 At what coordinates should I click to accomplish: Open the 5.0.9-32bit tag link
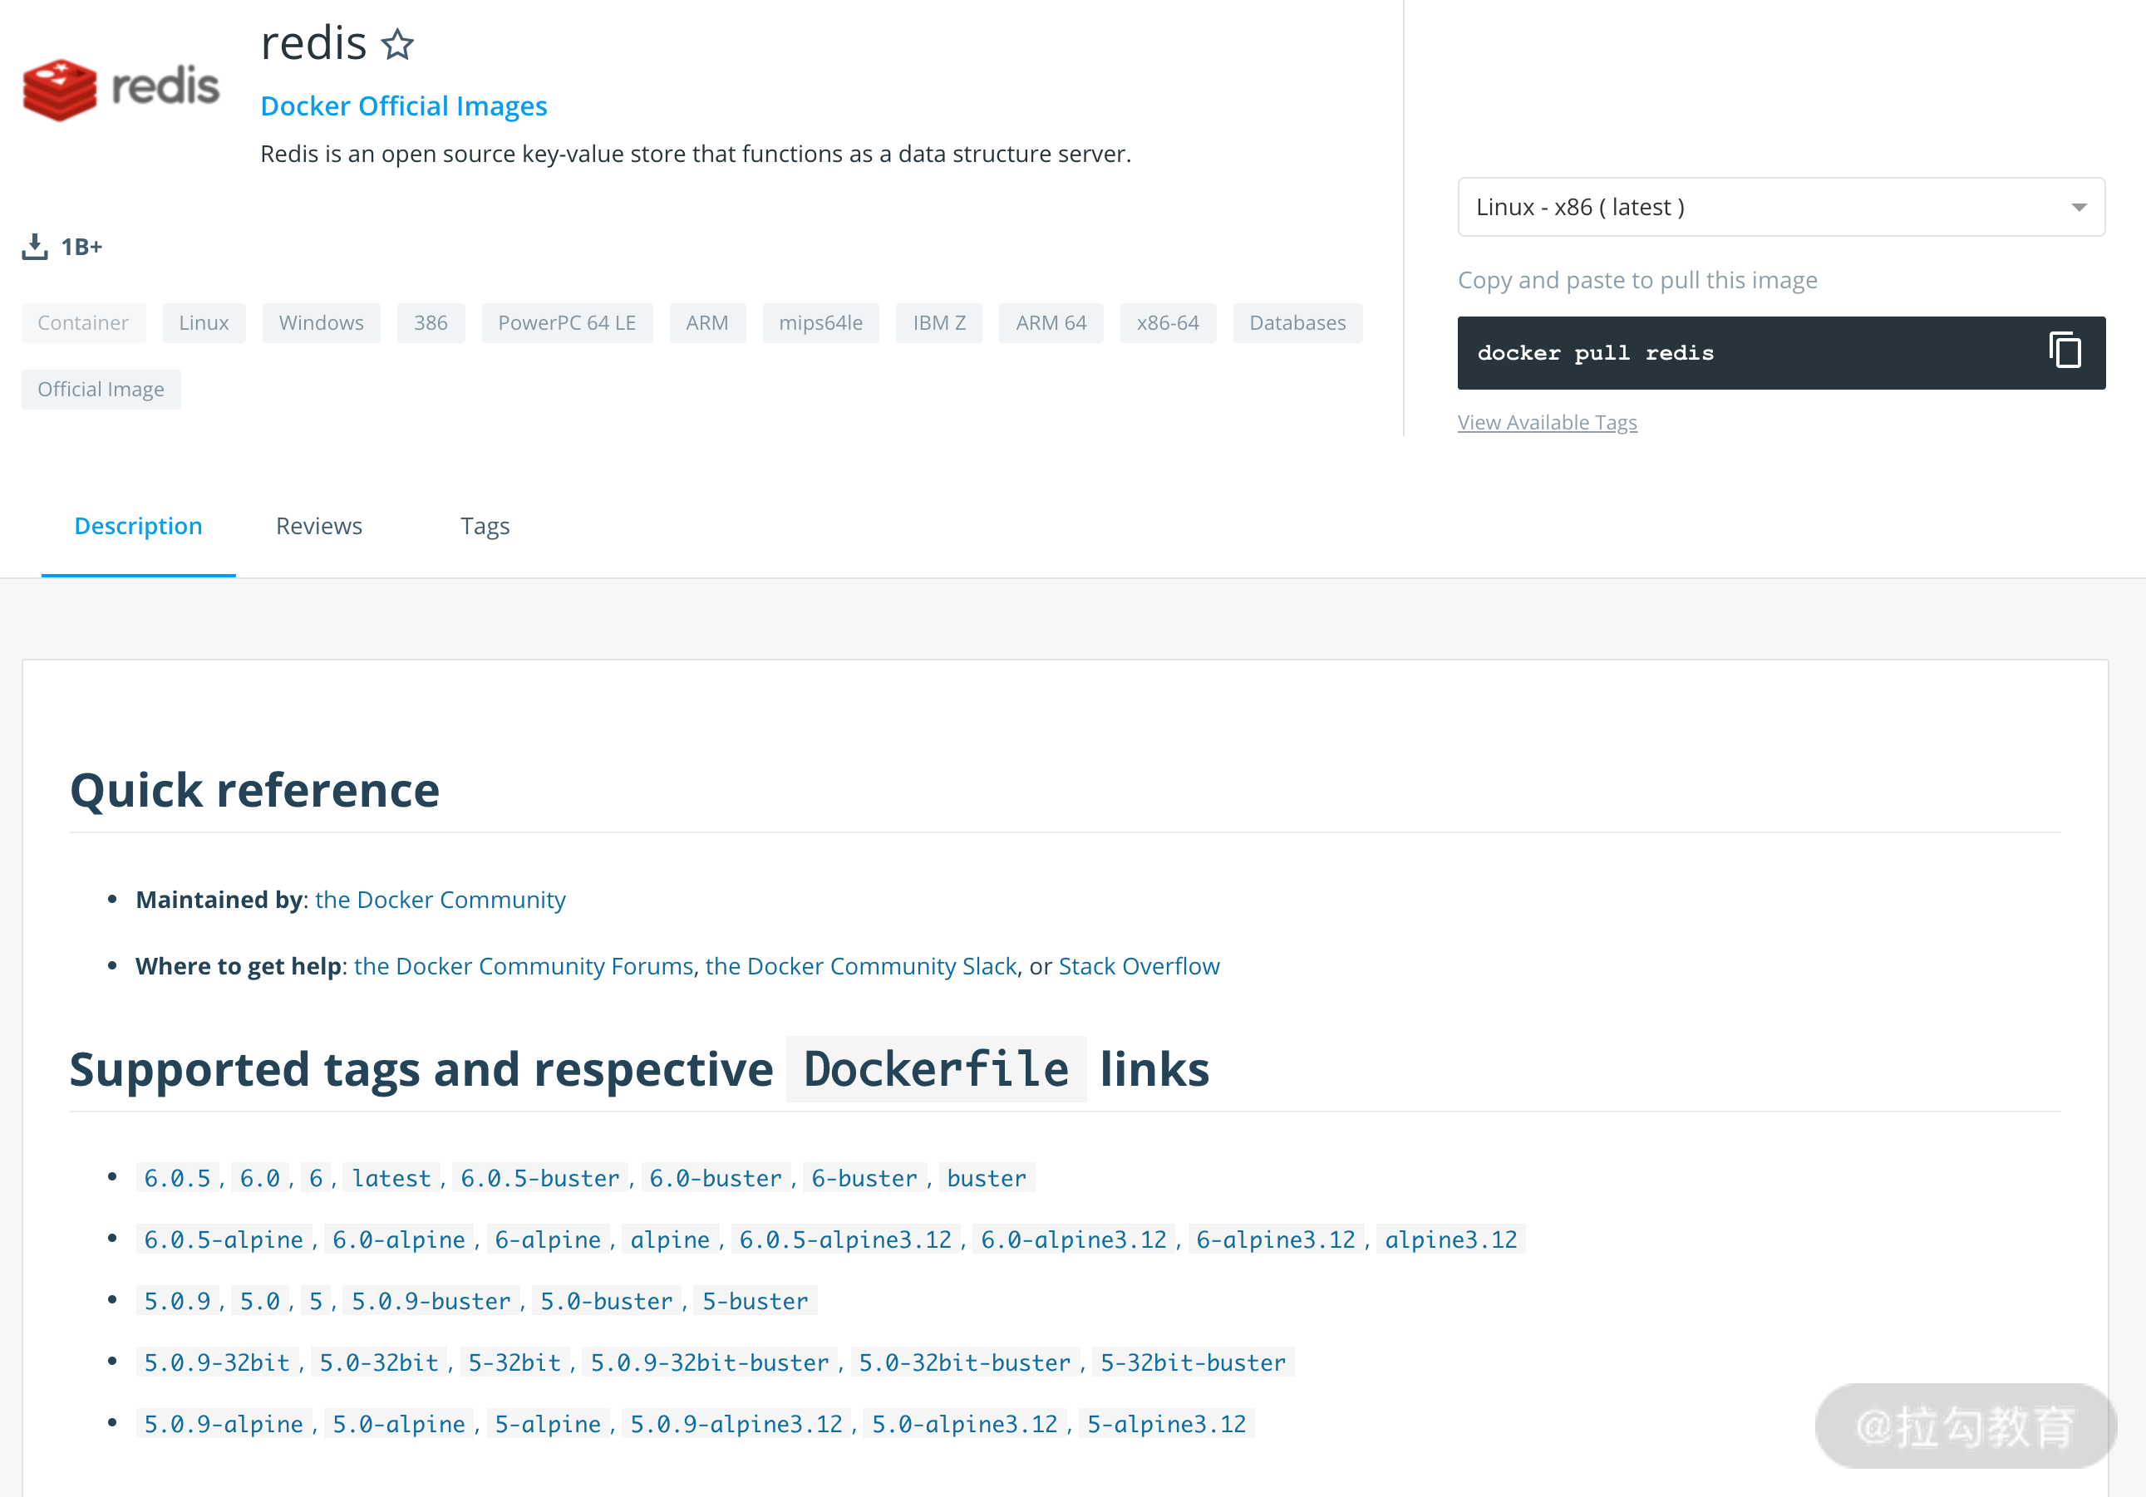217,1362
